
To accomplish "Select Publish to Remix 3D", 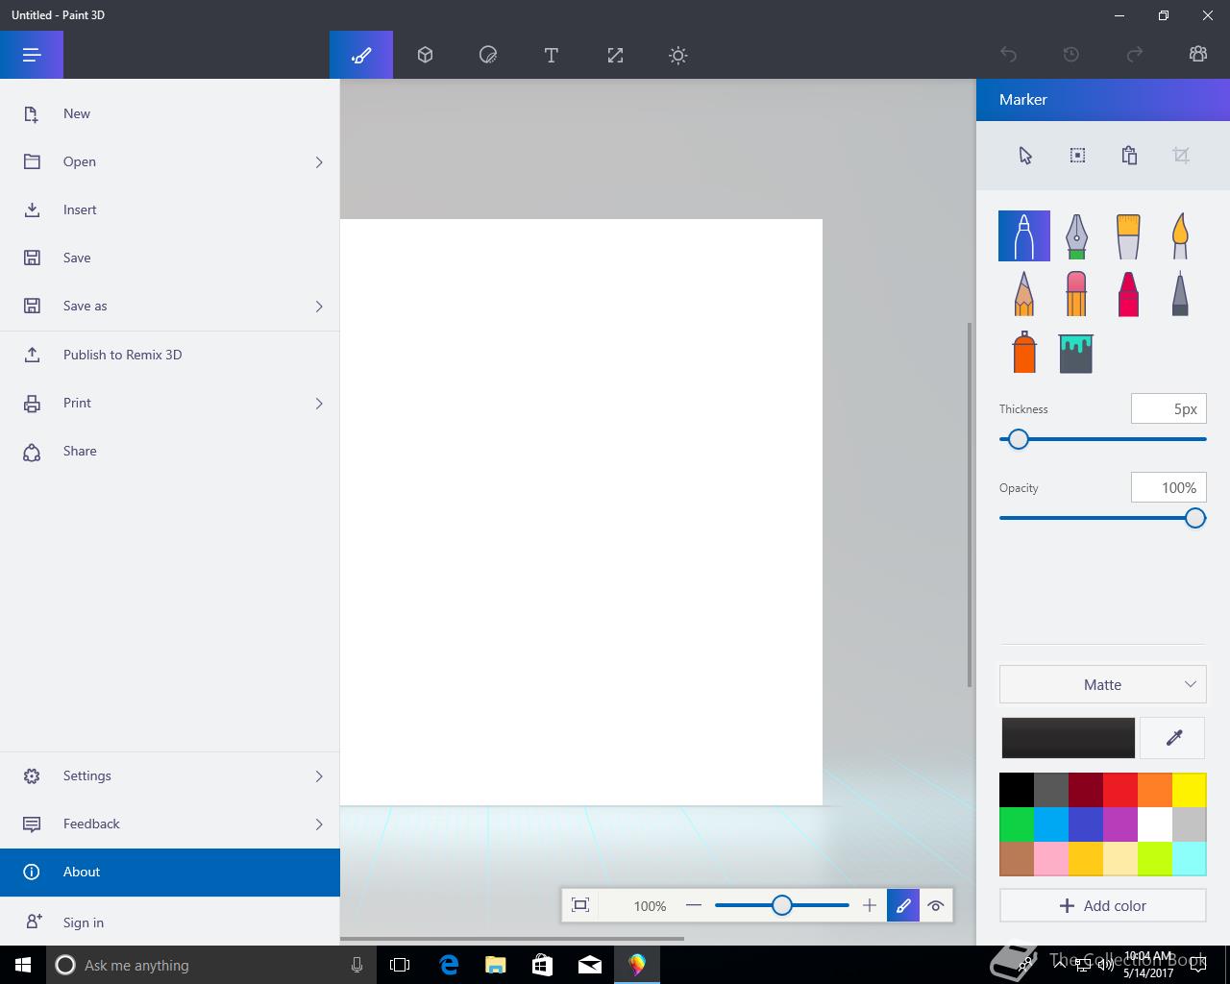I will pos(170,355).
